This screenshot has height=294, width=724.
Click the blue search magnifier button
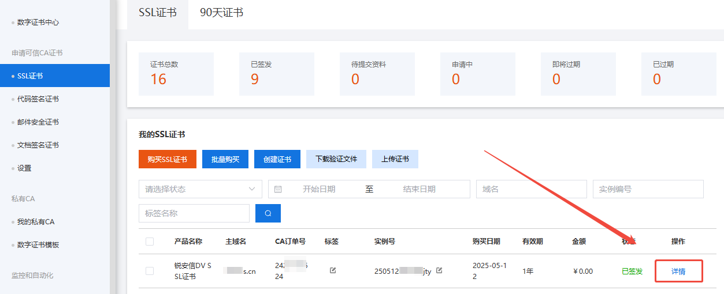click(x=268, y=213)
